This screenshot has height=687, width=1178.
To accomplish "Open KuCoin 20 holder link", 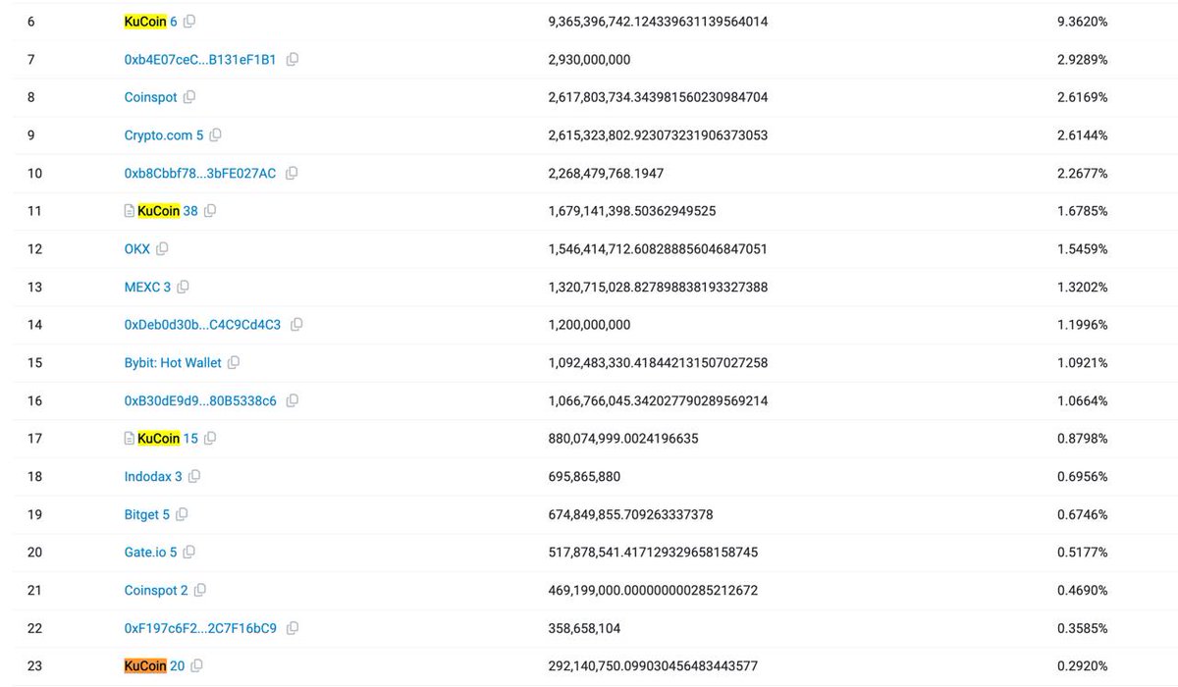I will 154,666.
